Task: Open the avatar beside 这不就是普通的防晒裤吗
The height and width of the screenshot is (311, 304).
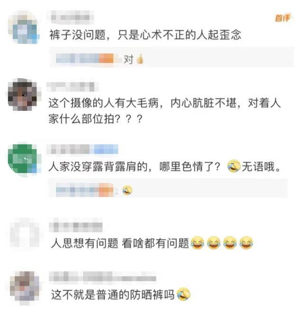Action: [25, 288]
